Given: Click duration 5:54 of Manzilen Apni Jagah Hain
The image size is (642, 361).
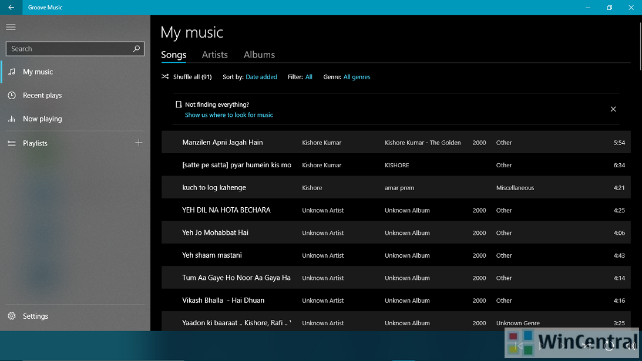Looking at the screenshot, I should click(x=619, y=143).
